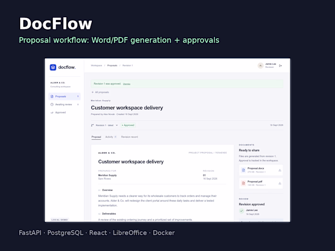The height and width of the screenshot is (251, 335).
Task: Click the red PDF file icon
Action: point(243,183)
